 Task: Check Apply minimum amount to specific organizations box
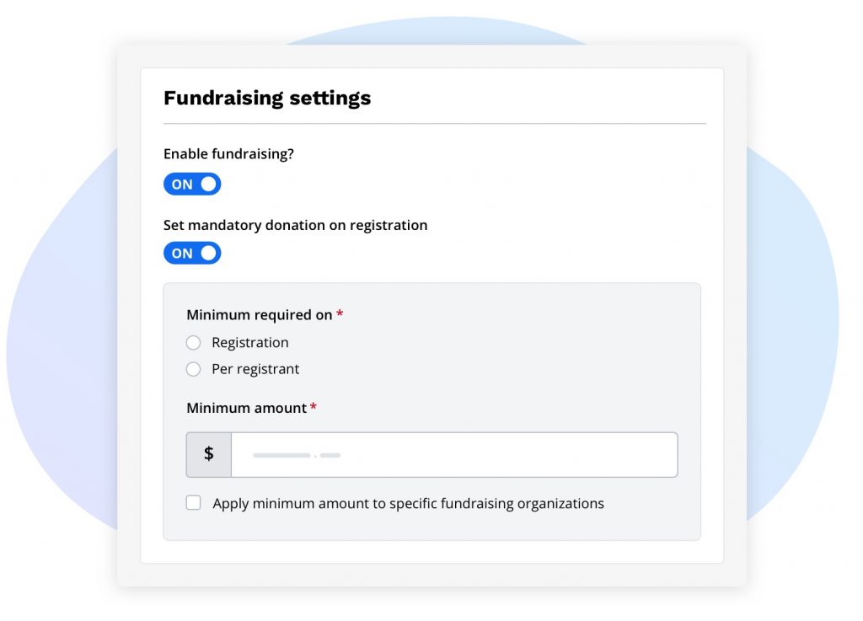pos(194,503)
